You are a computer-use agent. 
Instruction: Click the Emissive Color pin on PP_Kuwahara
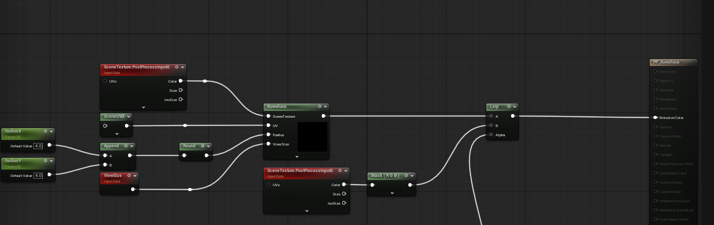(x=655, y=118)
